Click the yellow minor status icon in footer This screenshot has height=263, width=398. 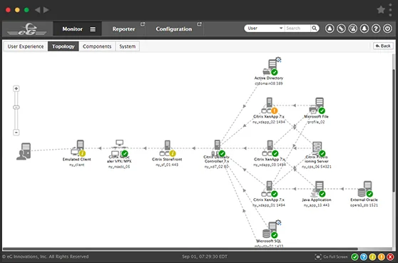point(372,257)
